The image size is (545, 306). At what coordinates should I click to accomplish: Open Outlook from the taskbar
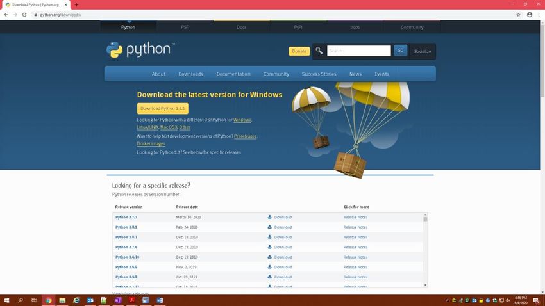[90, 300]
